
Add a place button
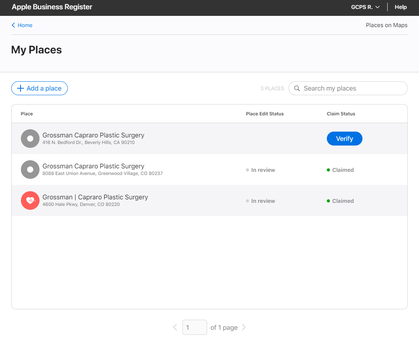pos(39,88)
